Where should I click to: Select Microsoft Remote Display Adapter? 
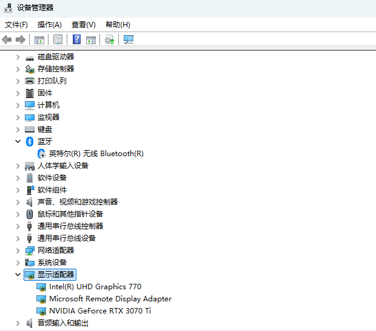tap(110, 298)
